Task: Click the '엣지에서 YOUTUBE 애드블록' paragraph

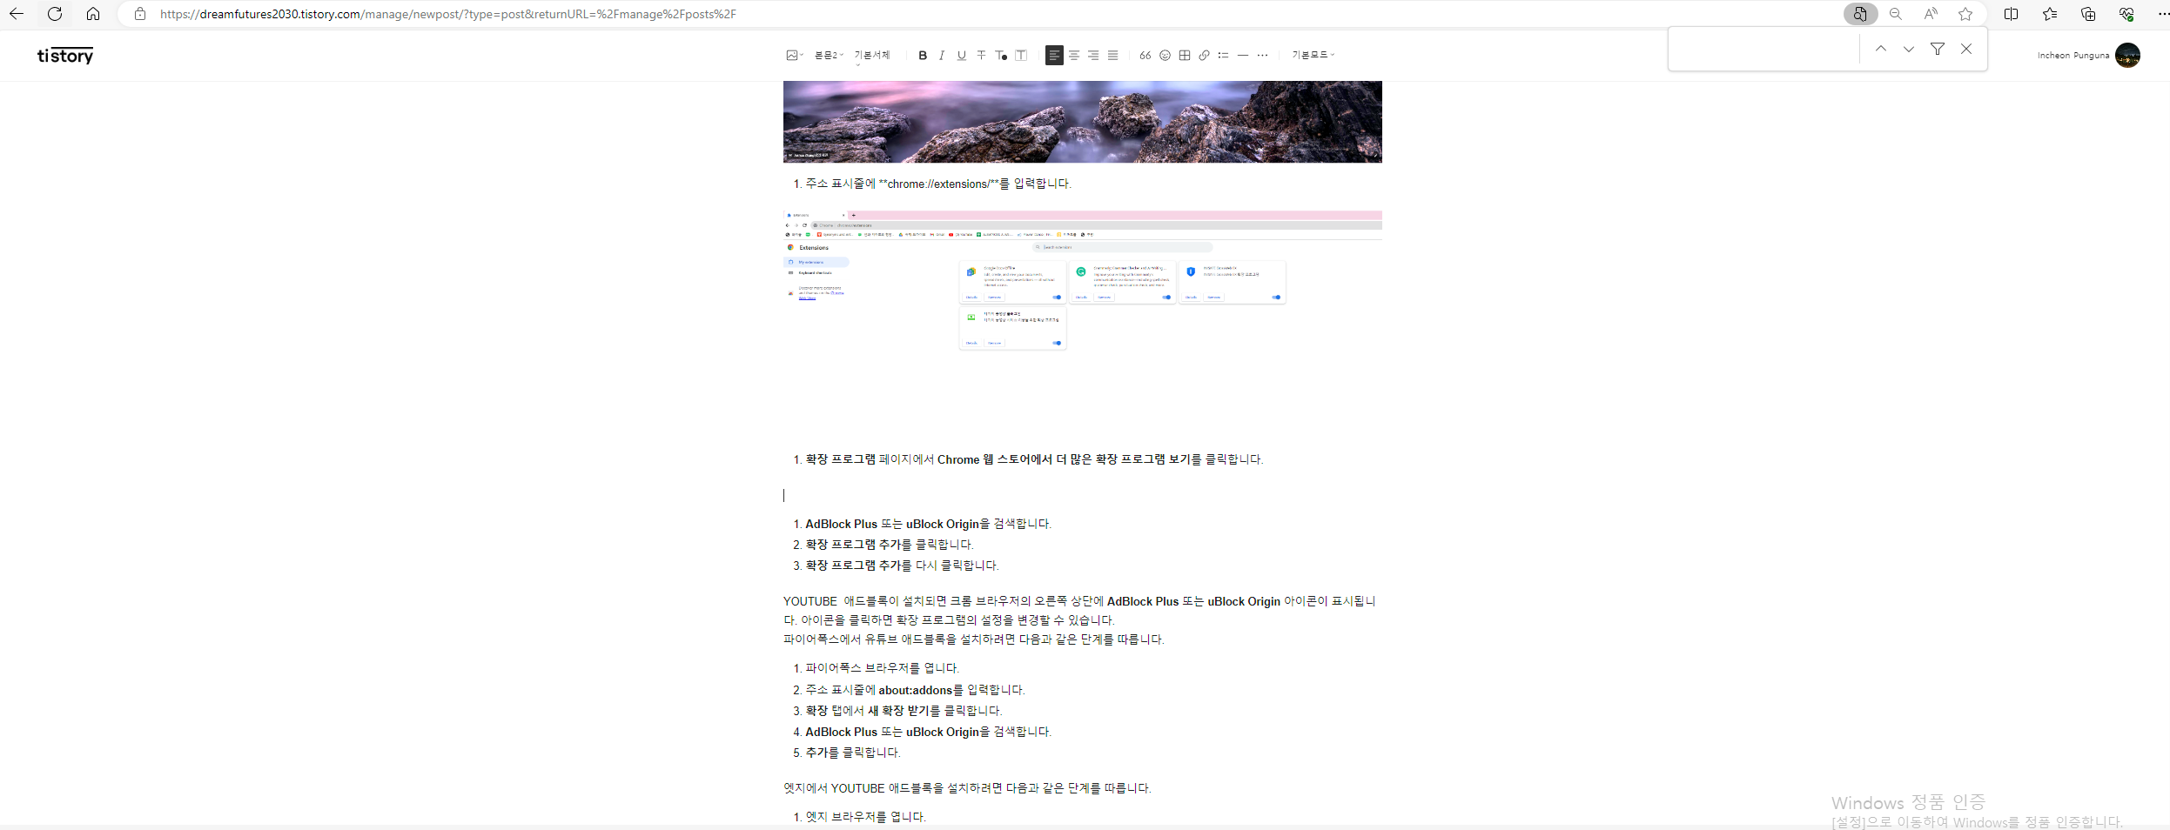Action: click(x=967, y=788)
